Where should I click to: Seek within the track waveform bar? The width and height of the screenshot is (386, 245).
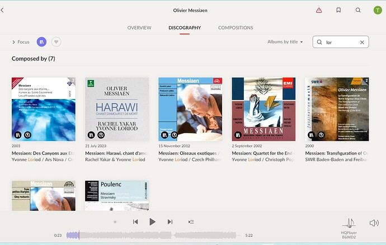pyautogui.click(x=157, y=235)
